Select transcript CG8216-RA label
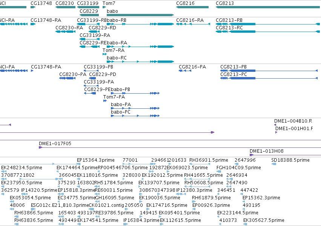 pyautogui.click(x=190, y=20)
